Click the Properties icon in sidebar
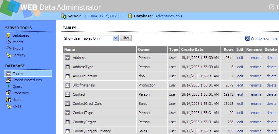The image size is (279, 134). click(9, 93)
